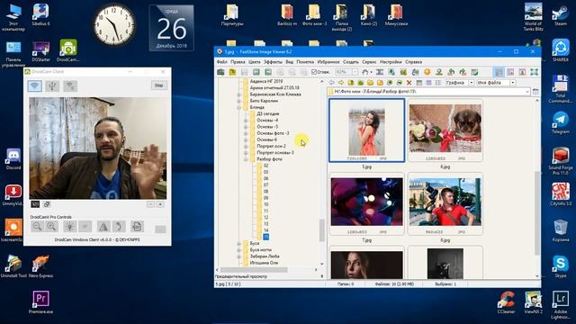Click DroidCam Pro zoom out magnifier
Screen dimensions: 576x324
pos(37,227)
